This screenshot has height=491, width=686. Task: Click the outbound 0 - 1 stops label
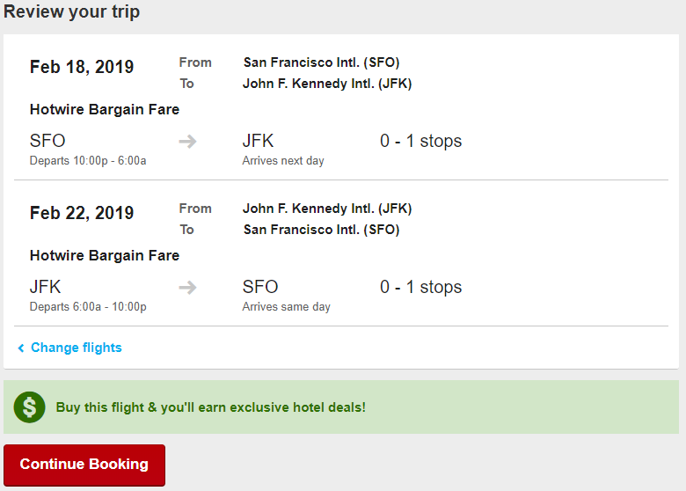(421, 141)
